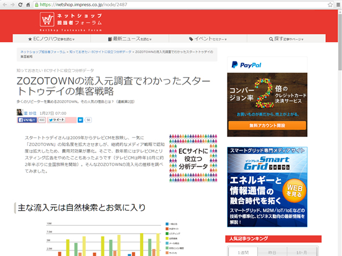342x256 pixels.
Task: Bookmark this page with the star icon
Action: (330, 4)
